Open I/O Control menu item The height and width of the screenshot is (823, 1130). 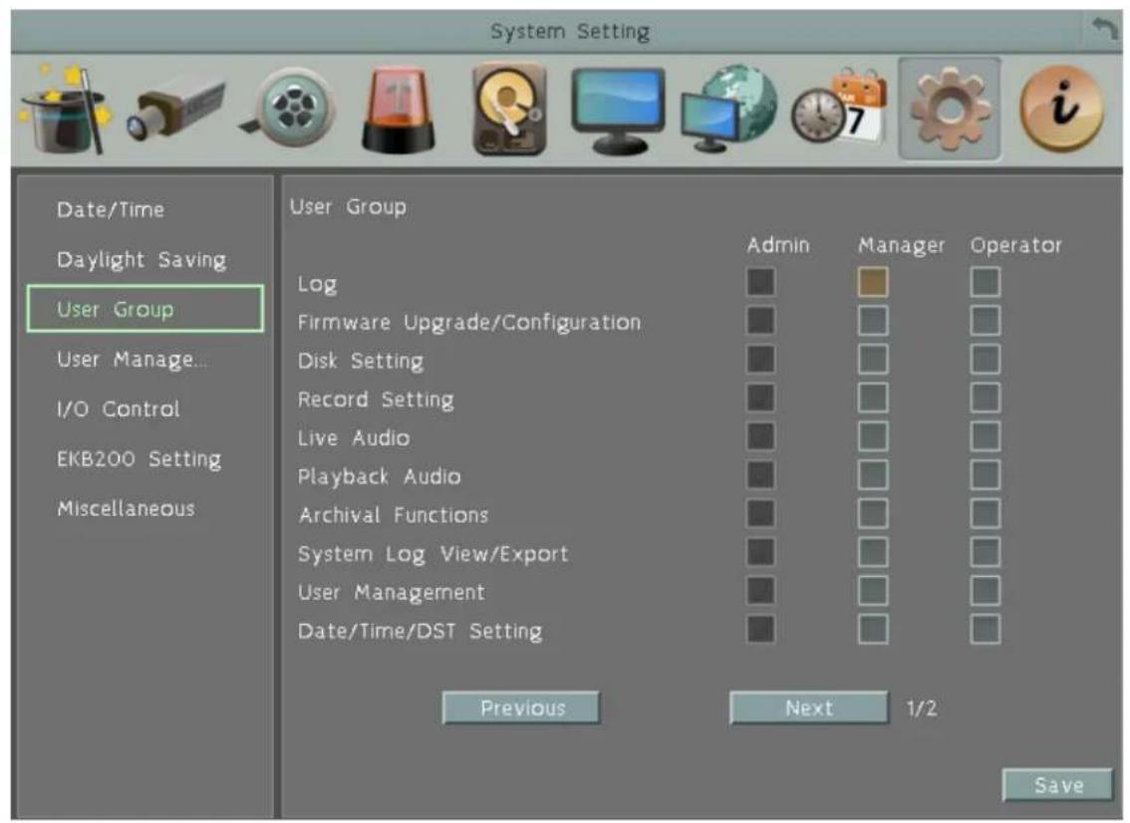pyautogui.click(x=119, y=409)
